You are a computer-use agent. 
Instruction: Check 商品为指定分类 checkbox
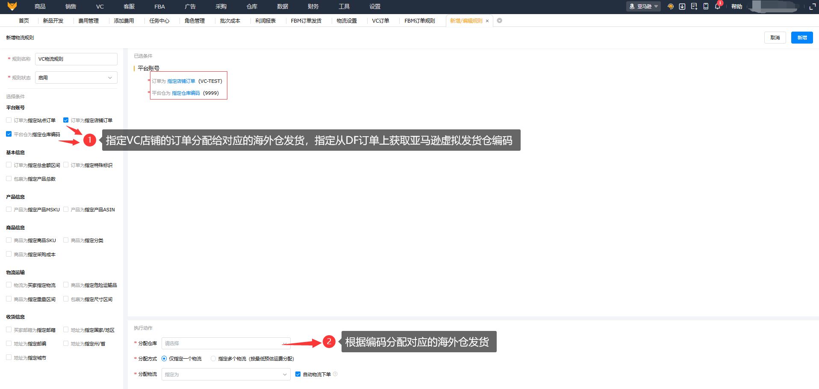coord(66,240)
